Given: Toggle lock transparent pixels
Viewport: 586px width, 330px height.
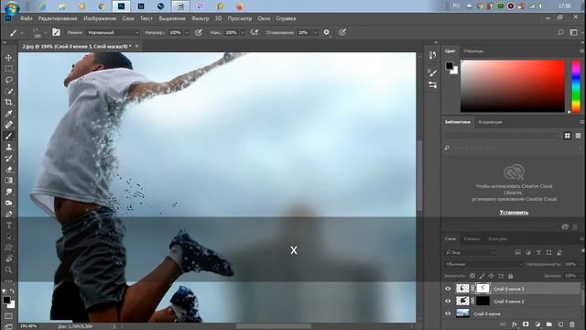Looking at the screenshot, I should coord(472,276).
